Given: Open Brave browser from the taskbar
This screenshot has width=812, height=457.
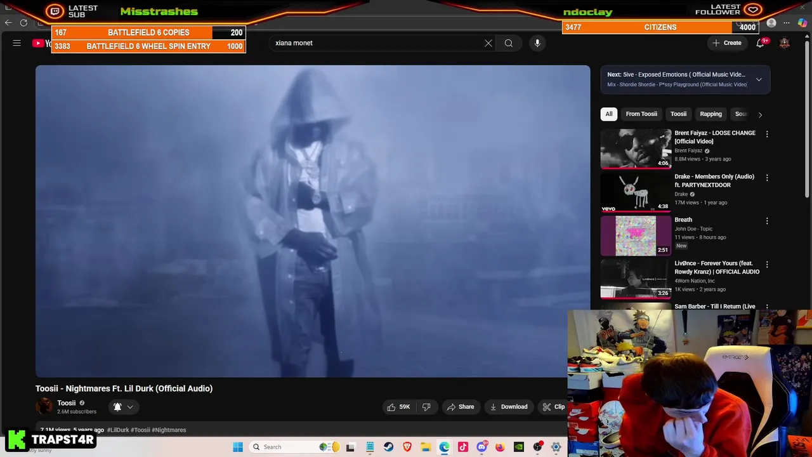Looking at the screenshot, I should point(407,447).
